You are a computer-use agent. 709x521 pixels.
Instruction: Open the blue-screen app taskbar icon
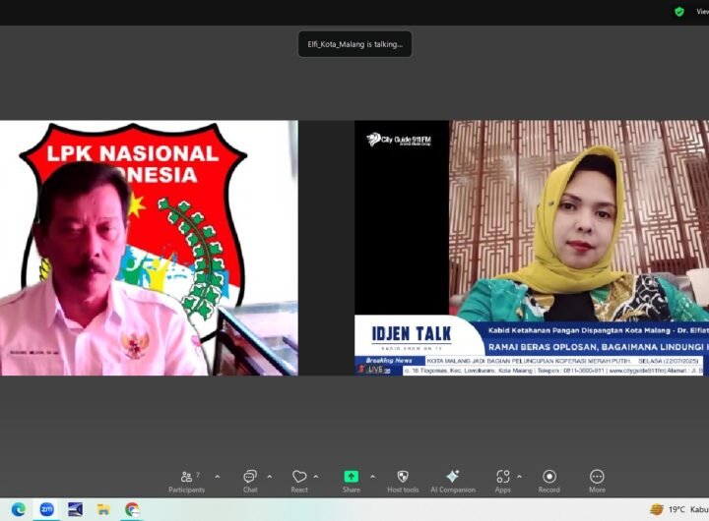75,510
